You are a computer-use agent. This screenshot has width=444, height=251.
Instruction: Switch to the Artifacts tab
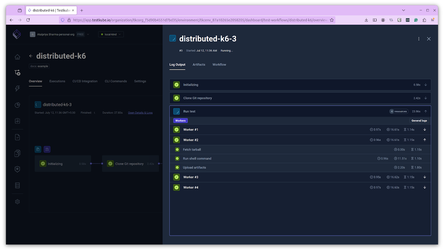click(199, 65)
